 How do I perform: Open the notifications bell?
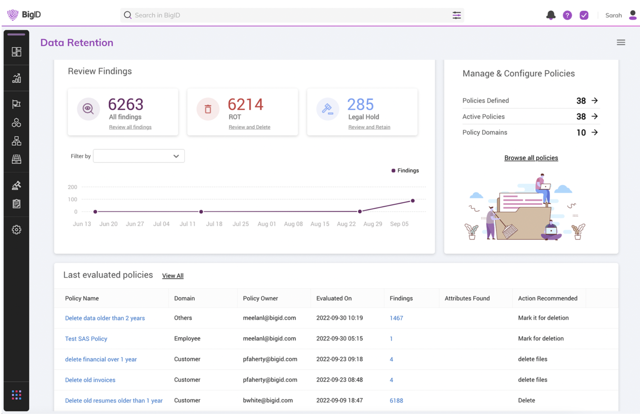coord(551,15)
